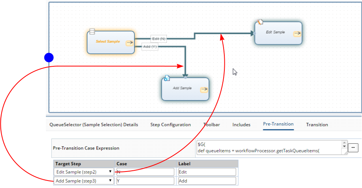This screenshot has width=362, height=188.
Task: Select the Add Sample workflow step
Action: click(x=185, y=89)
